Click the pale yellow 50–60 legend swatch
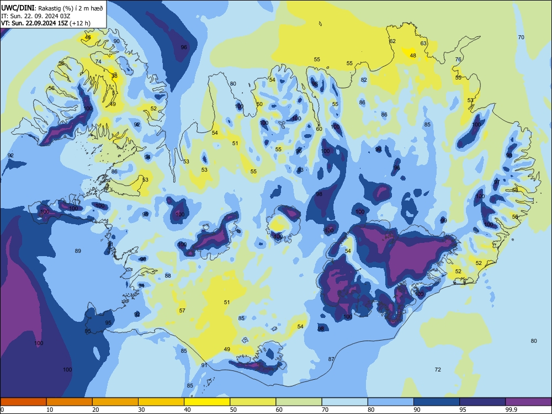Viewport: 552px width, 414px height. (x=253, y=402)
